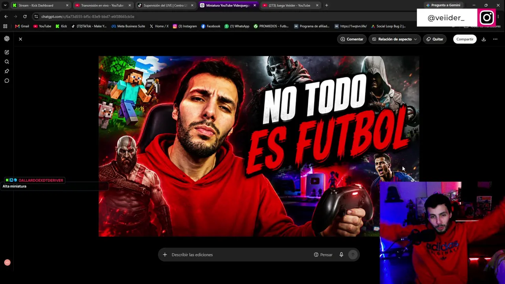Open the Programa de afiliad... bookmark
This screenshot has width=505, height=284.
[312, 26]
